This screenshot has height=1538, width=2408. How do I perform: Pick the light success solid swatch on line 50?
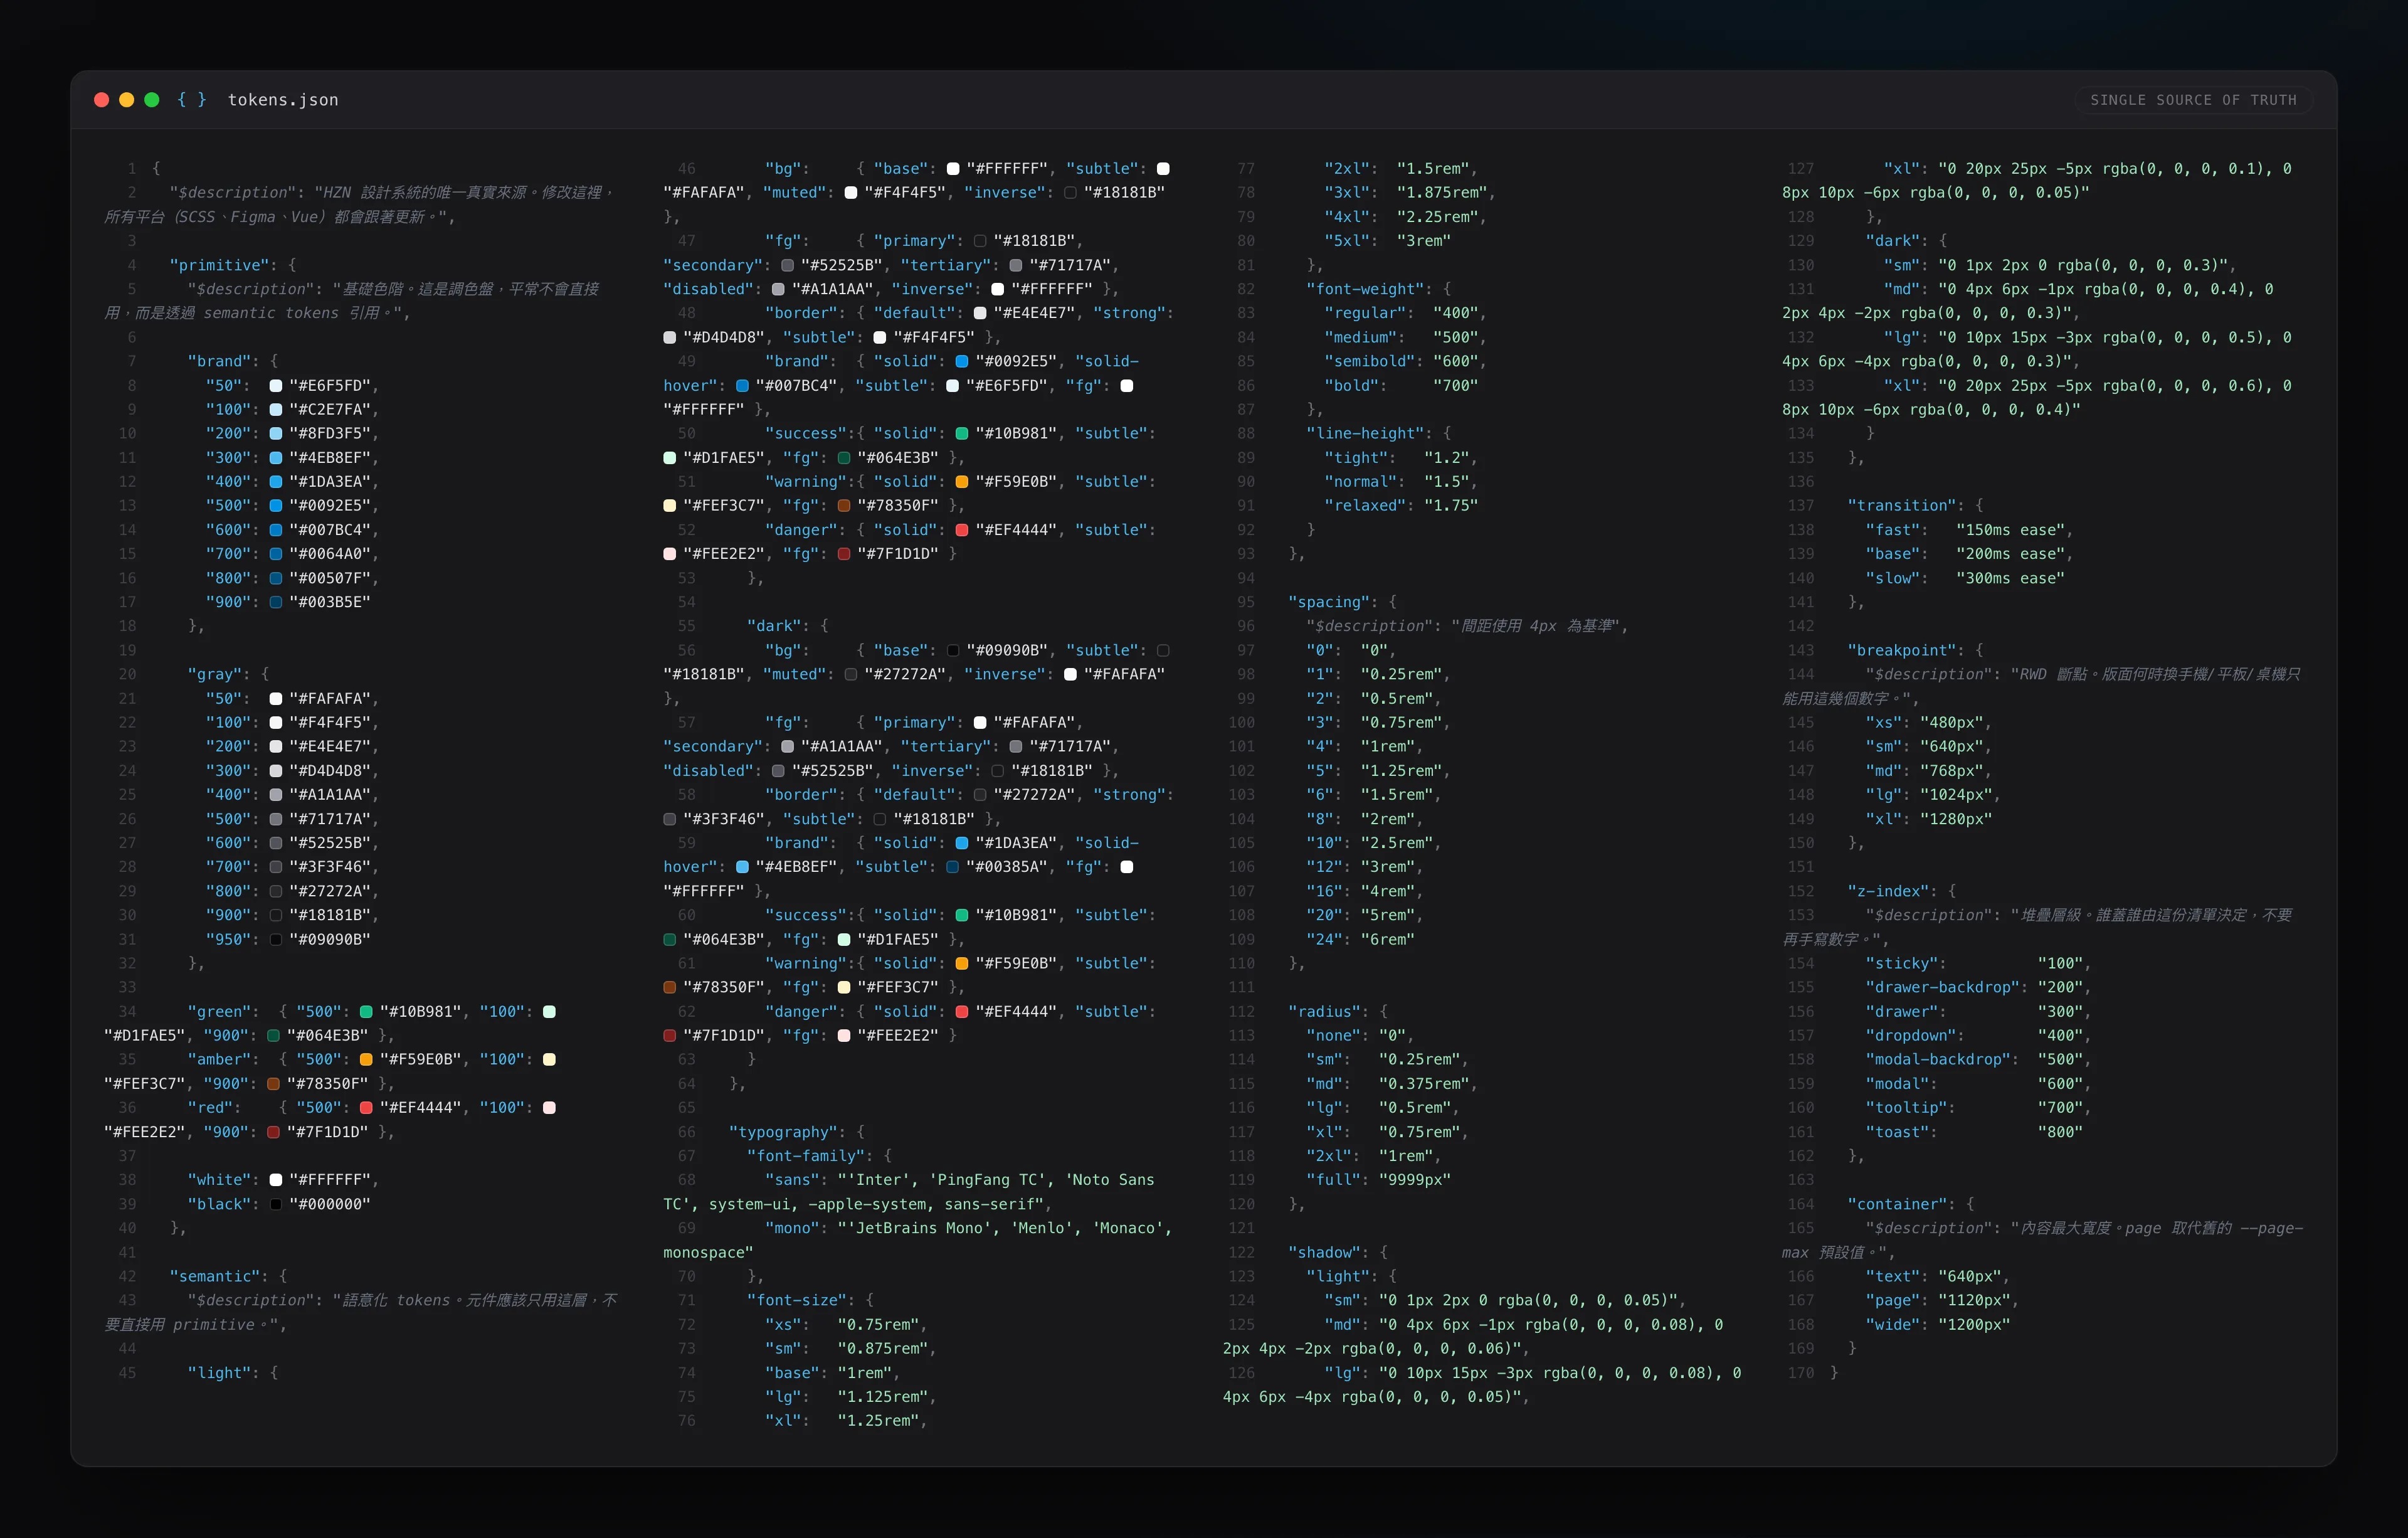point(962,434)
